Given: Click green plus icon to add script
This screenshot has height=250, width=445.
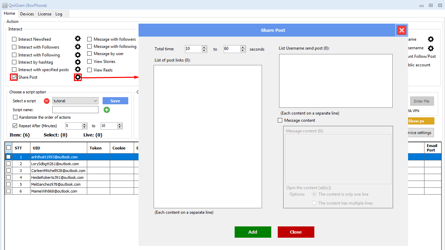Looking at the screenshot, I should (x=107, y=110).
